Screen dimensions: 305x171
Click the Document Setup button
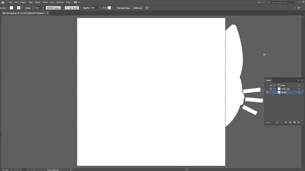(123, 8)
